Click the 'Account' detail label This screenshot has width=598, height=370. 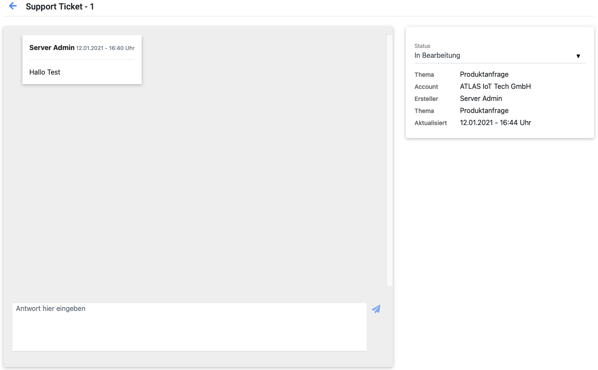tap(426, 87)
